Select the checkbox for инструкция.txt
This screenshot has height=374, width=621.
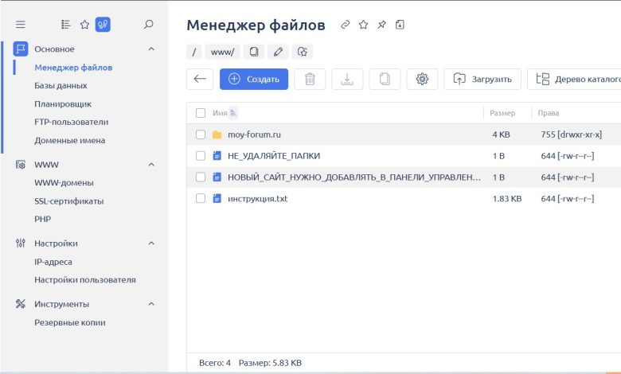(201, 198)
